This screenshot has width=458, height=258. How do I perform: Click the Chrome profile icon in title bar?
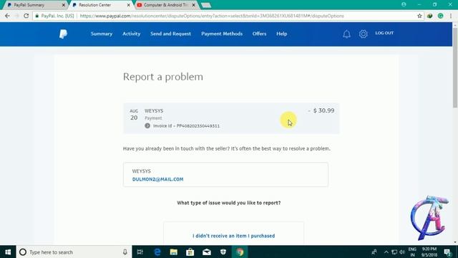click(404, 4)
